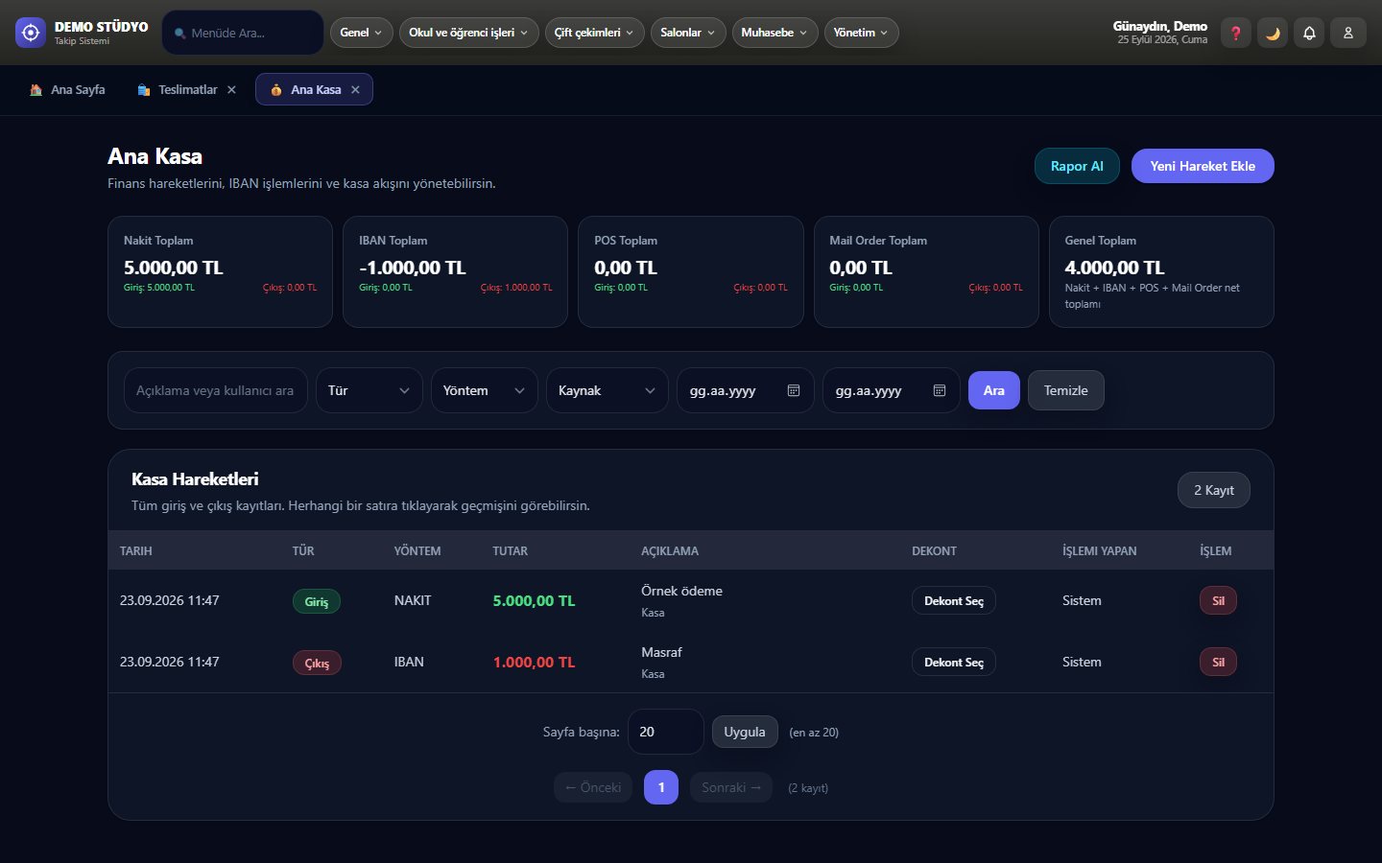The image size is (1382, 863).
Task: Close the Ana Kasa tab
Action: tap(355, 89)
